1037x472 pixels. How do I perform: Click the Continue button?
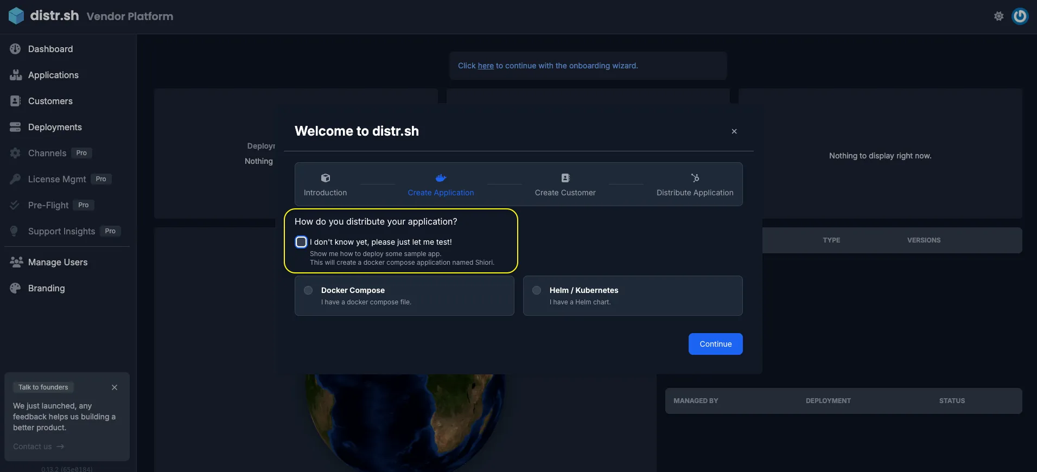coord(715,344)
